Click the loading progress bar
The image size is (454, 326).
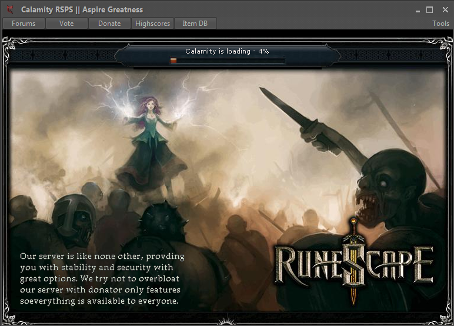228,60
